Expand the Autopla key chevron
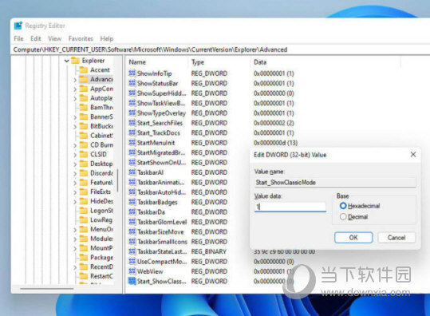The width and height of the screenshot is (430, 316). (75, 98)
